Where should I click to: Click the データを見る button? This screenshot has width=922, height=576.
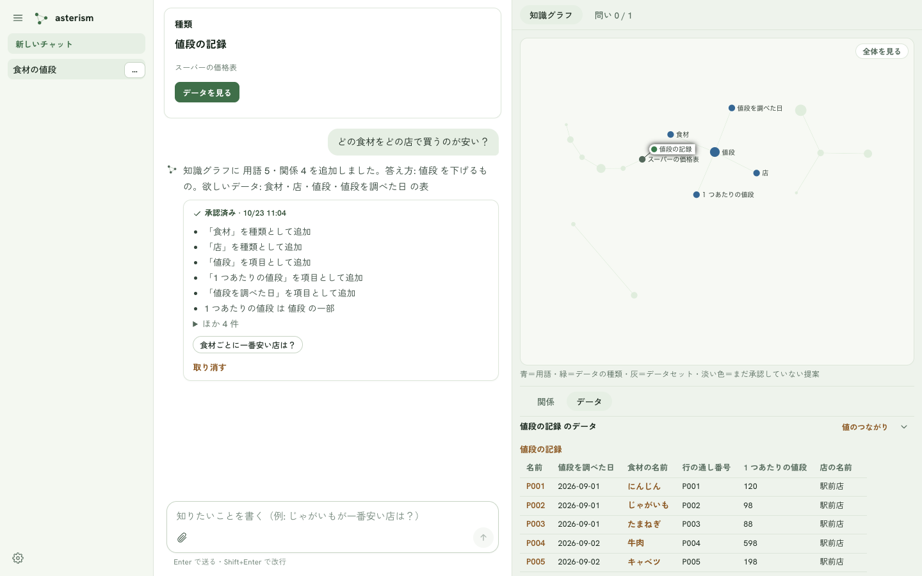[x=207, y=92]
